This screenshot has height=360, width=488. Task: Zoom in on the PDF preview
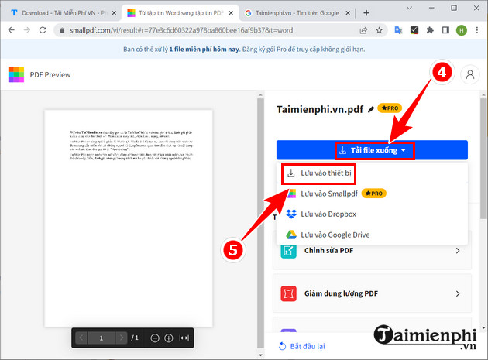(168, 338)
